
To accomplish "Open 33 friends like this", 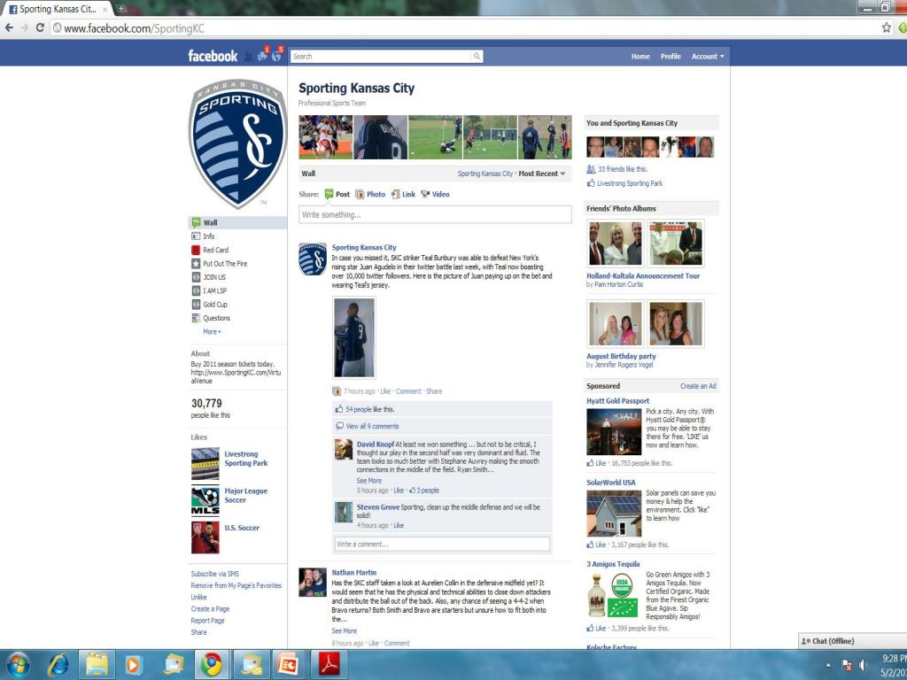I will click(x=623, y=169).
